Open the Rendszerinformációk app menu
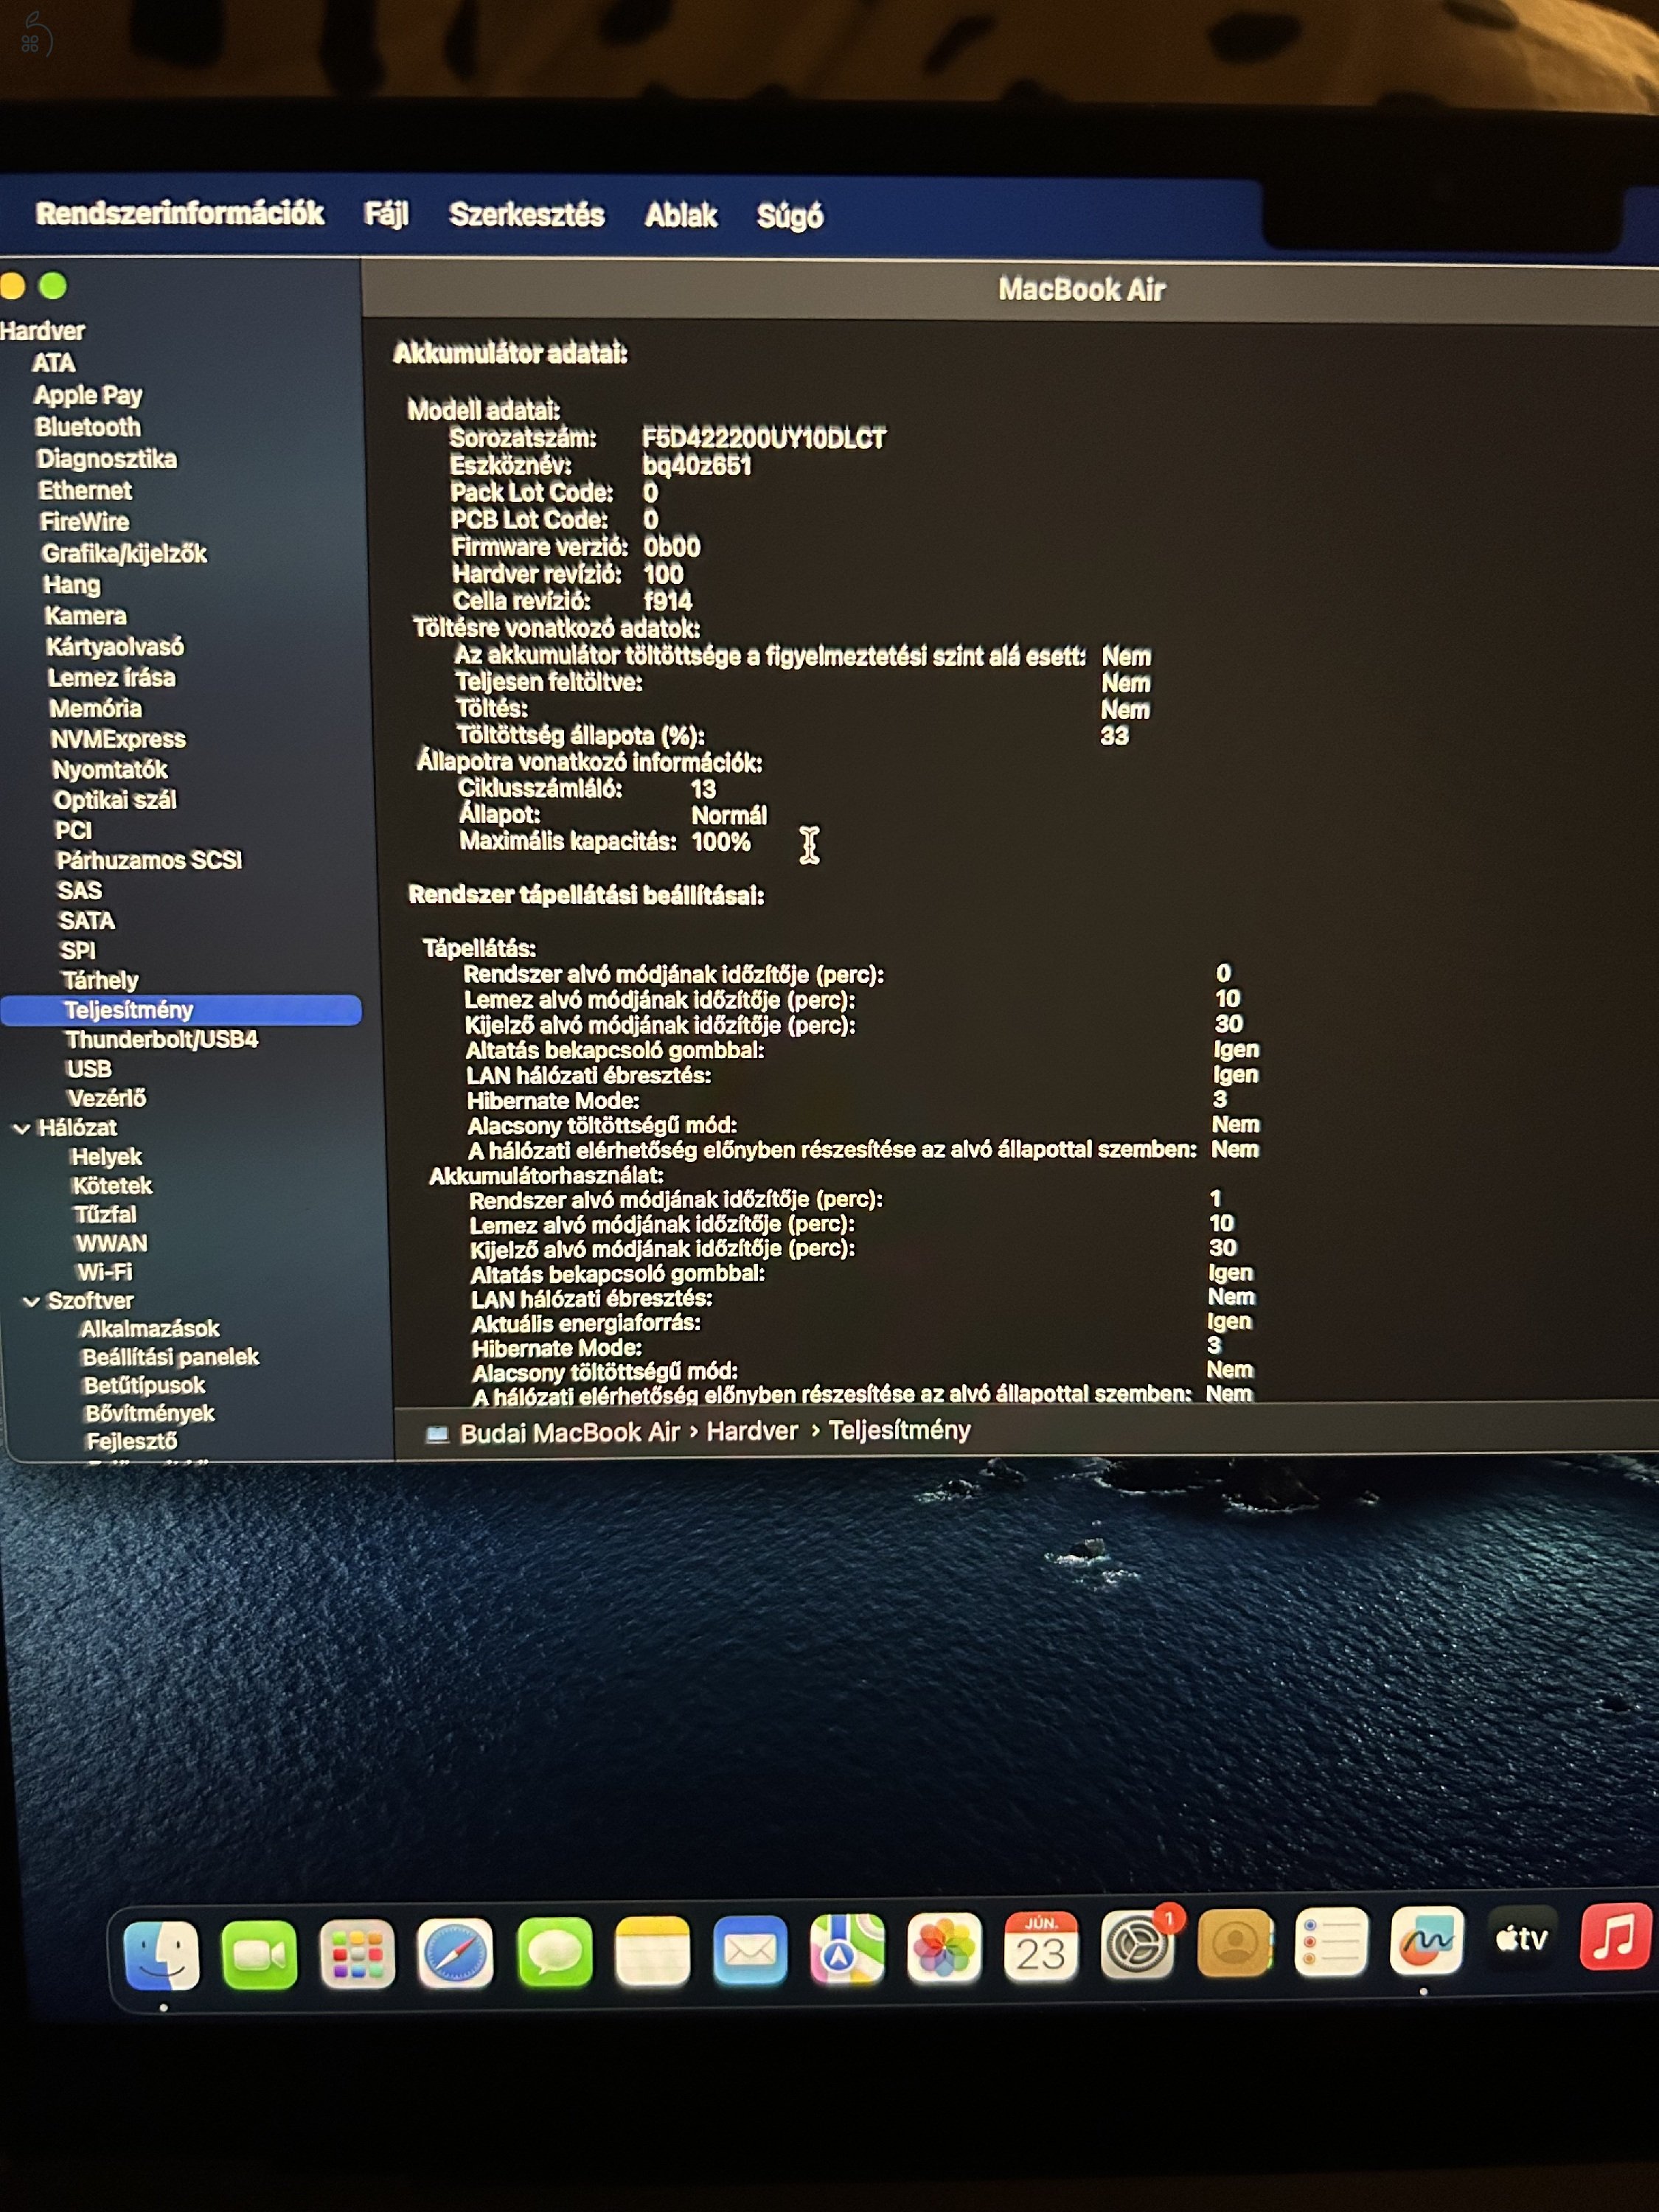 (180, 213)
